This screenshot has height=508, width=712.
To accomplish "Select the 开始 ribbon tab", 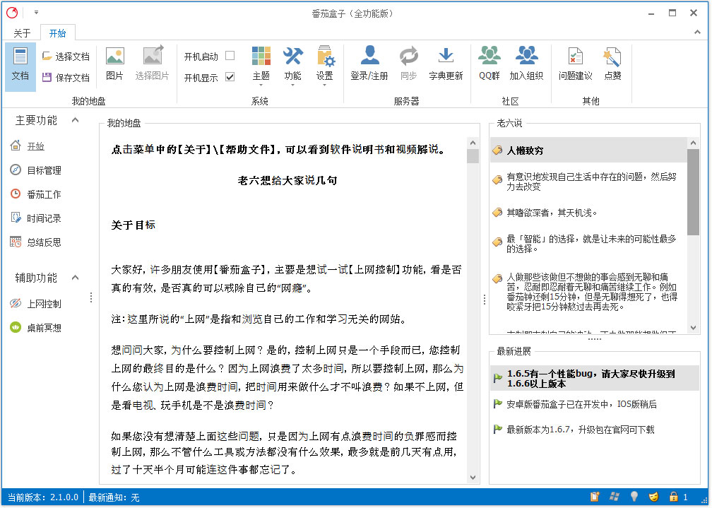I will (58, 33).
